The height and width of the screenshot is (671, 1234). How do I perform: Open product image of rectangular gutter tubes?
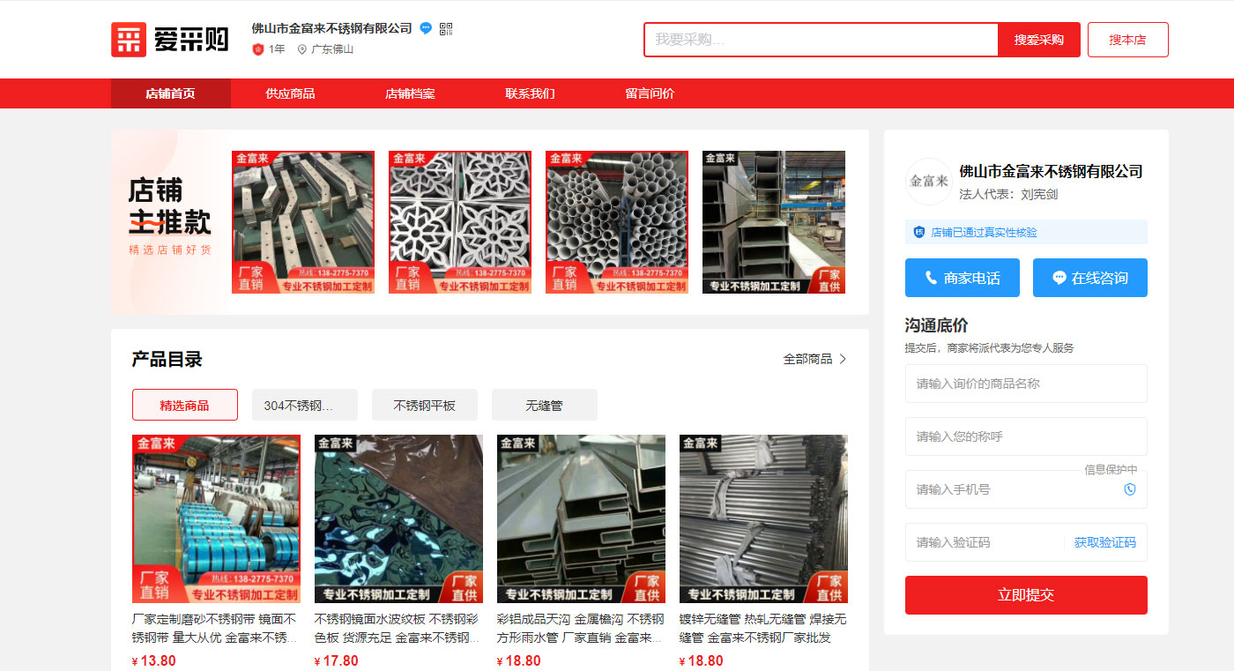click(581, 518)
